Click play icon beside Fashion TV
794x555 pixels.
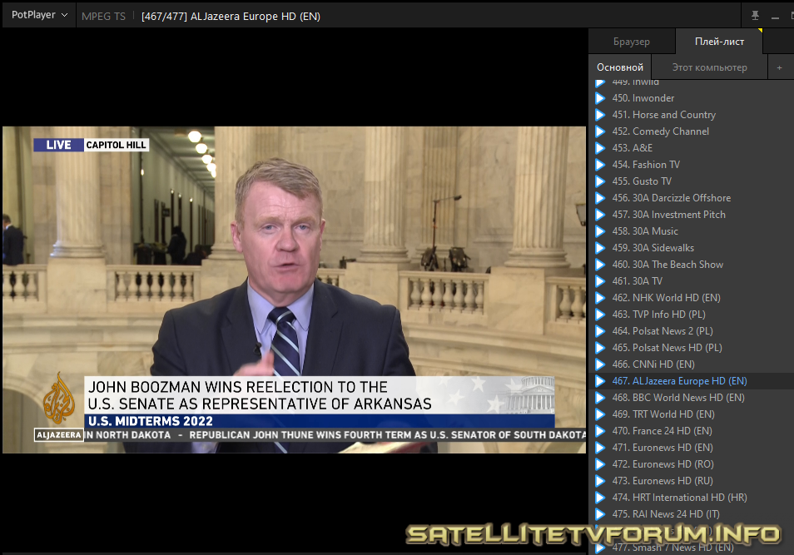(x=600, y=165)
